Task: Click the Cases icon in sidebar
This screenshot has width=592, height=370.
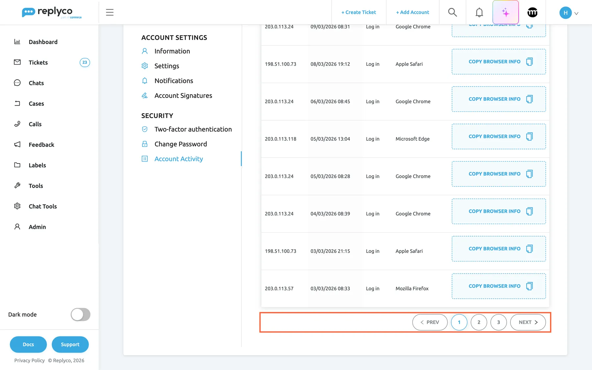Action: point(17,103)
